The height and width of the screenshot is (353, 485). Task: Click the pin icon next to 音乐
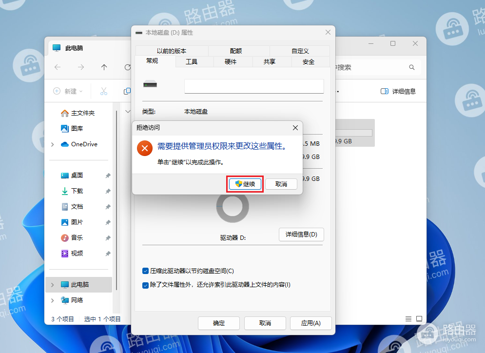pyautogui.click(x=108, y=238)
